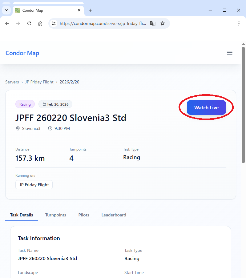Viewport: 246px width, 278px height.
Task: Go to JP Friday Flight breadcrumb
Action: (x=39, y=82)
